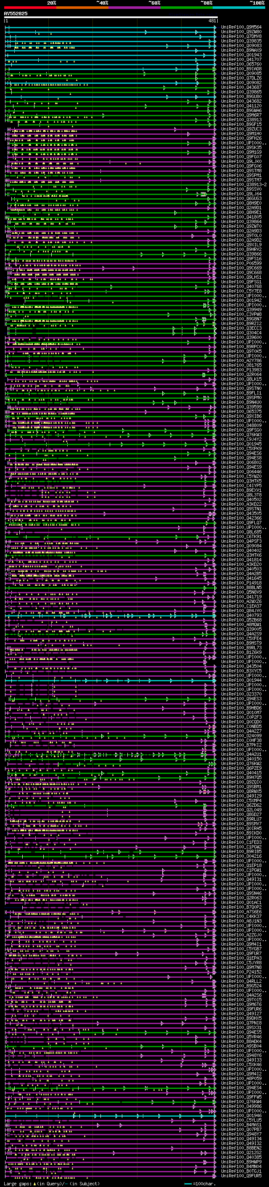Select hit label UniRef100_Q38913-2
269x1187 pixels.
pos(244,184)
